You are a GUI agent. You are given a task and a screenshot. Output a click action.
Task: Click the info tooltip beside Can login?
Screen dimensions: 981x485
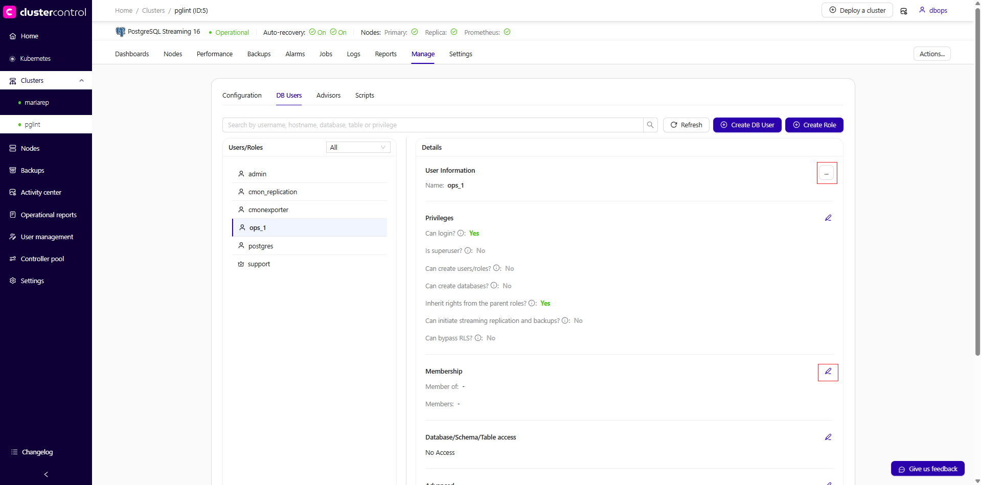click(x=461, y=233)
